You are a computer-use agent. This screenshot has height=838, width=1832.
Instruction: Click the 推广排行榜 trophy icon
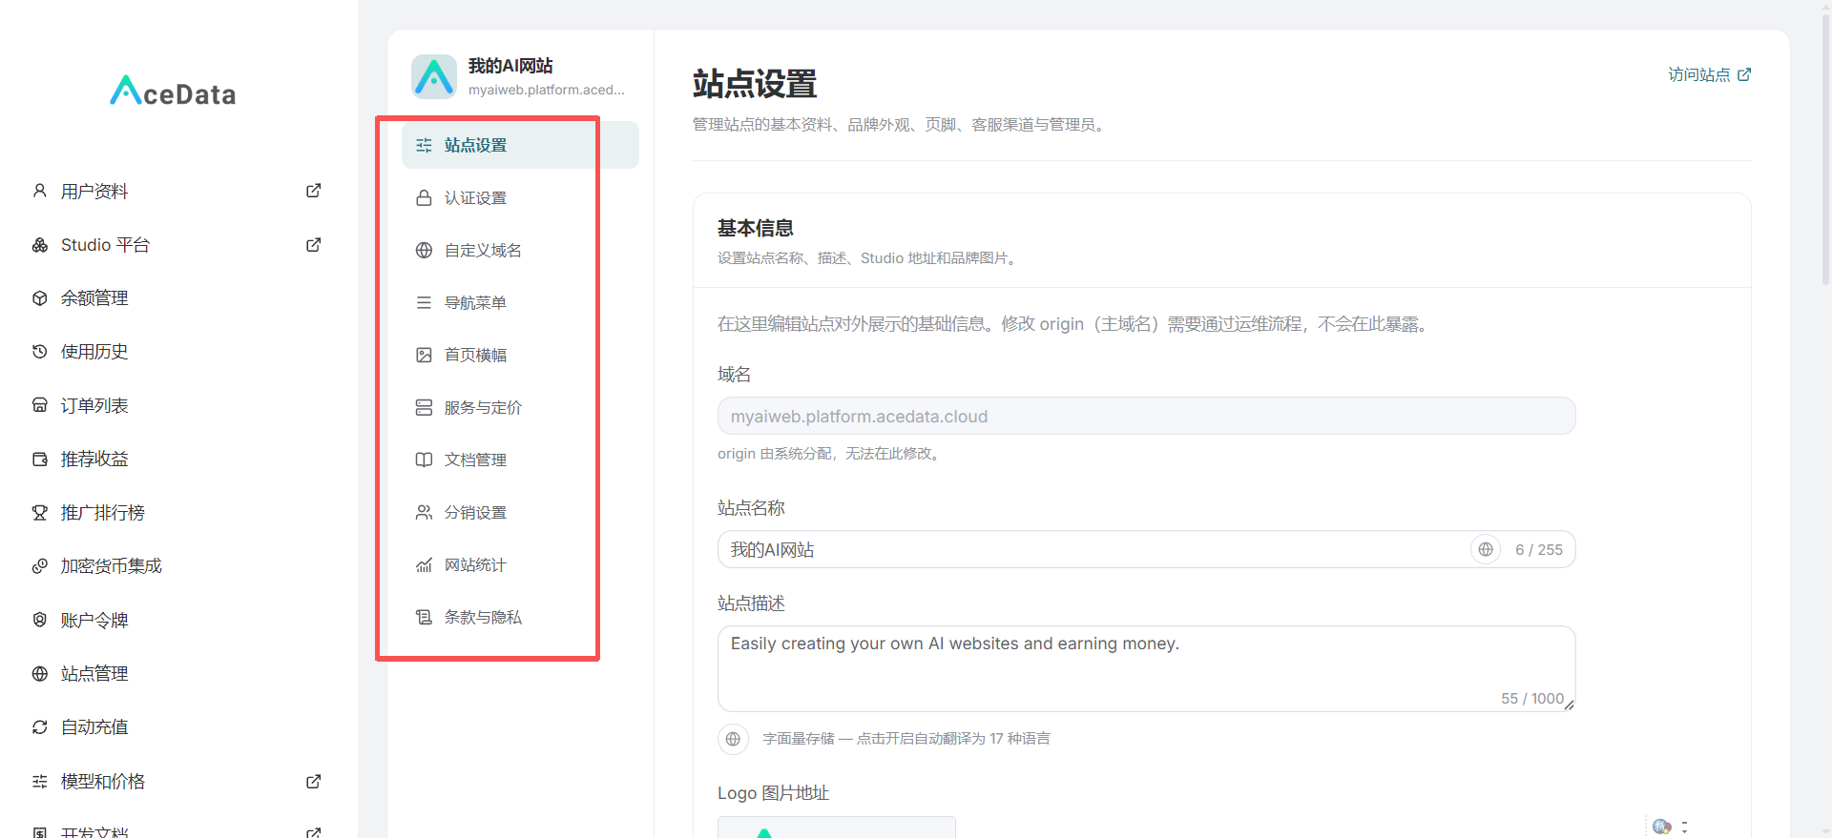[40, 513]
